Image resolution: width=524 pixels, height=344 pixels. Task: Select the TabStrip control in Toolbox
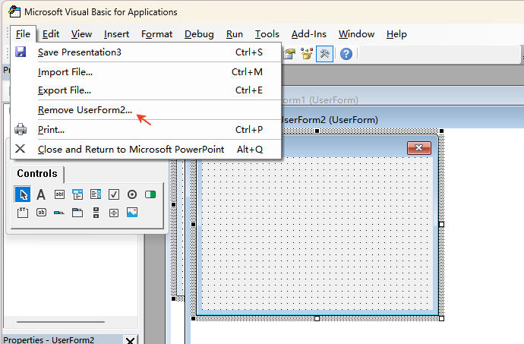coord(59,213)
